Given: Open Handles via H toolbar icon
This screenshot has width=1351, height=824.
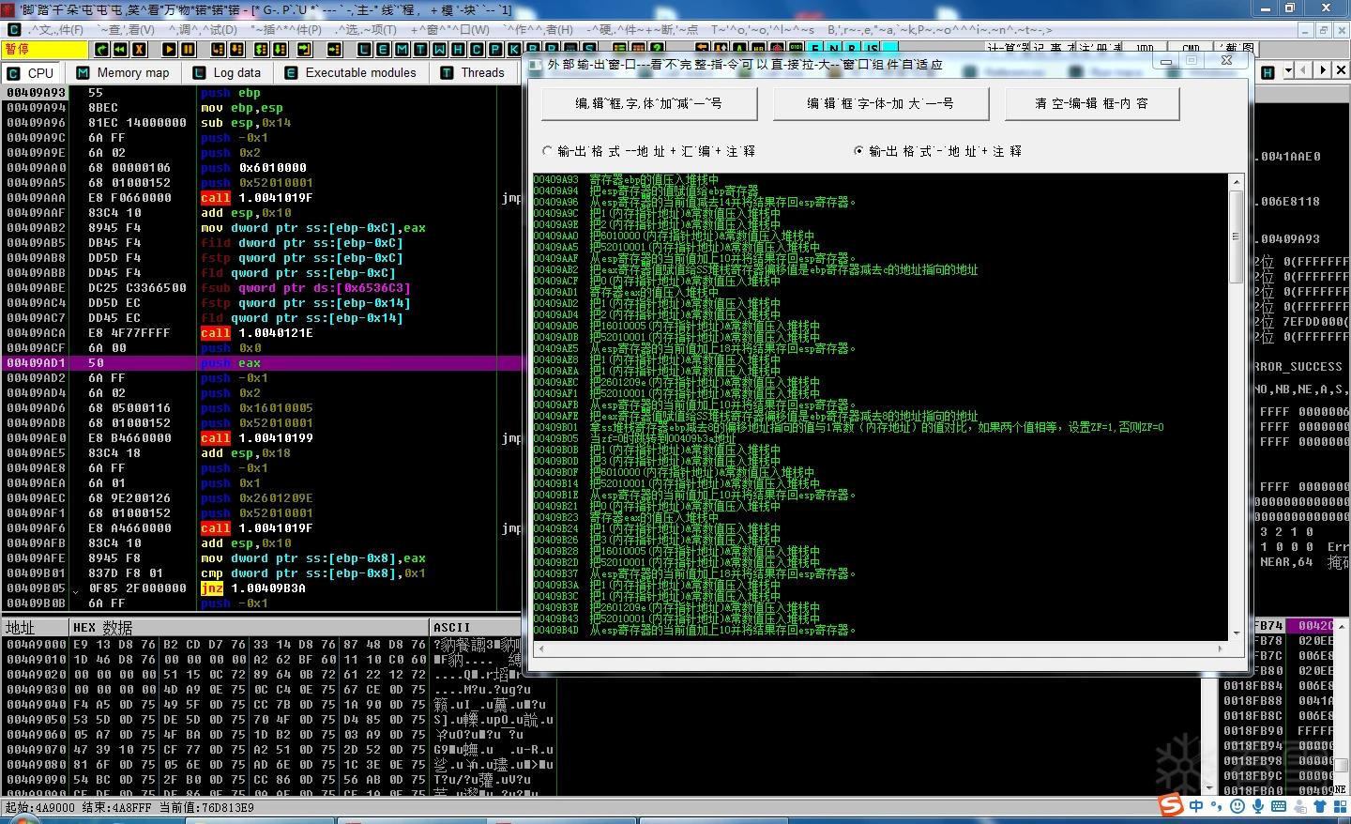Looking at the screenshot, I should click(x=458, y=49).
